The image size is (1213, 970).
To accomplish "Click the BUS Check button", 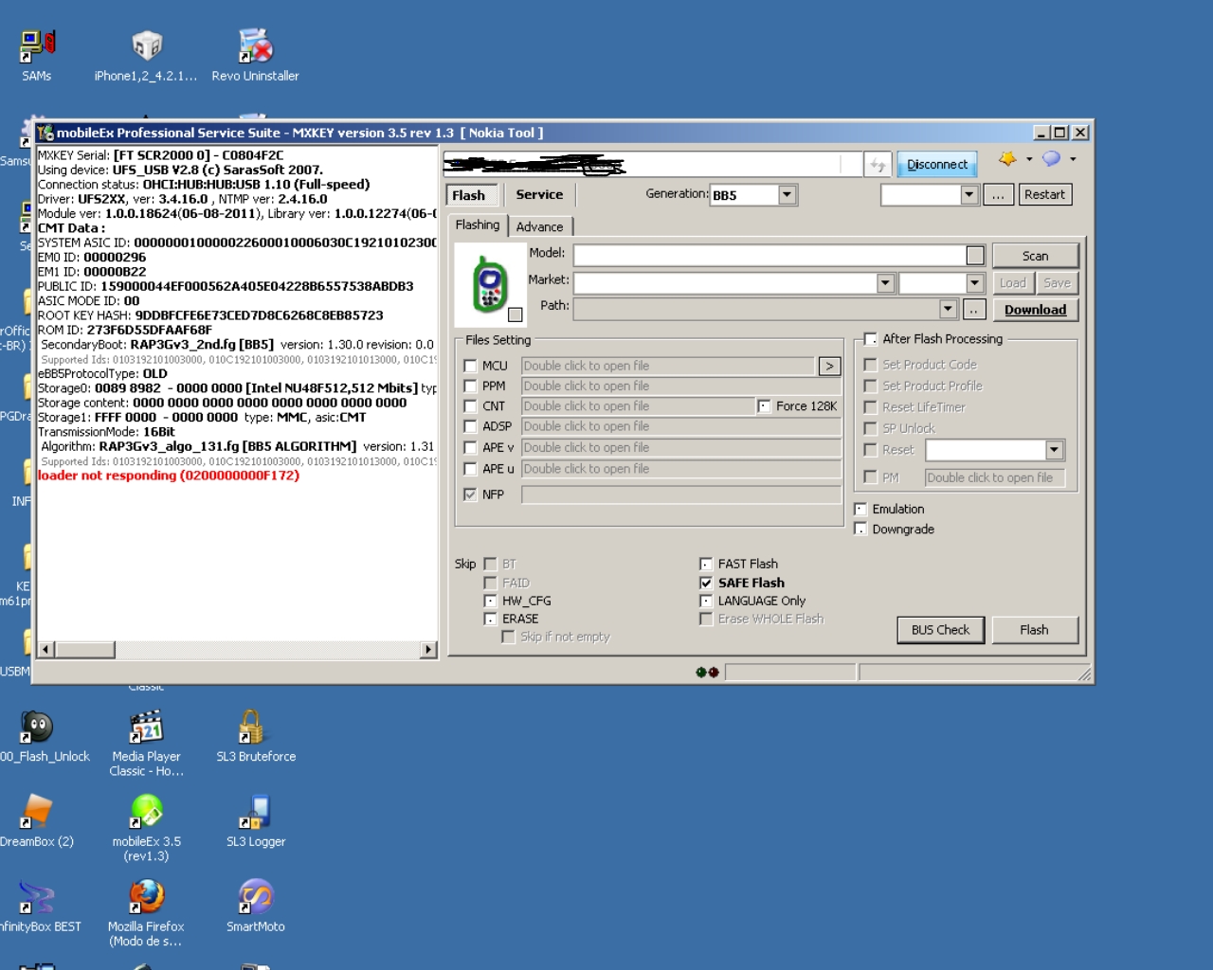I will tap(940, 630).
